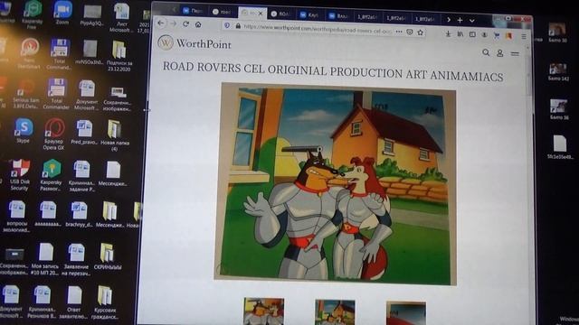The width and height of the screenshot is (579, 325).
Task: Open the WorthPoint account user icon
Action: (x=500, y=53)
